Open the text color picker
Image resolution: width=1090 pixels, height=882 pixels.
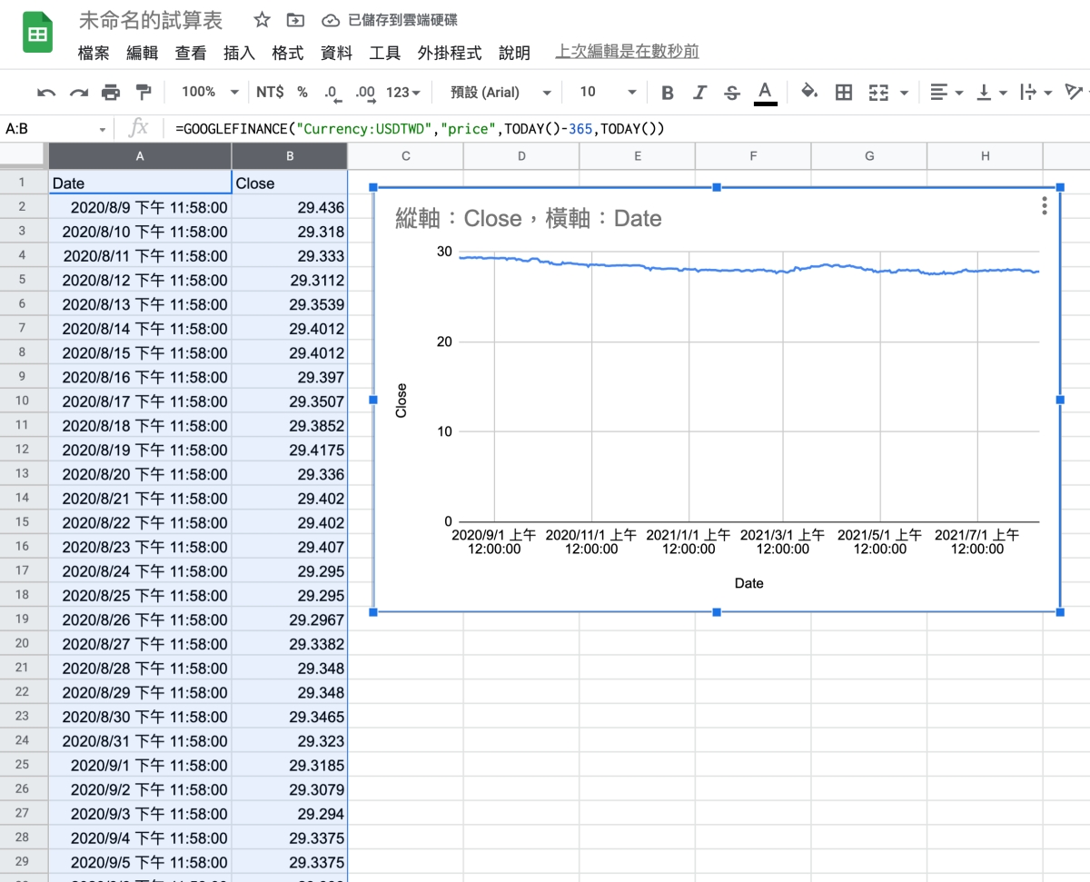pyautogui.click(x=766, y=93)
